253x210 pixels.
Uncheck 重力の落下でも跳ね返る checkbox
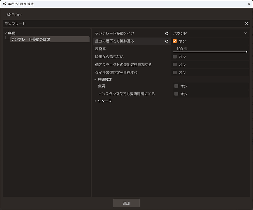(174, 41)
